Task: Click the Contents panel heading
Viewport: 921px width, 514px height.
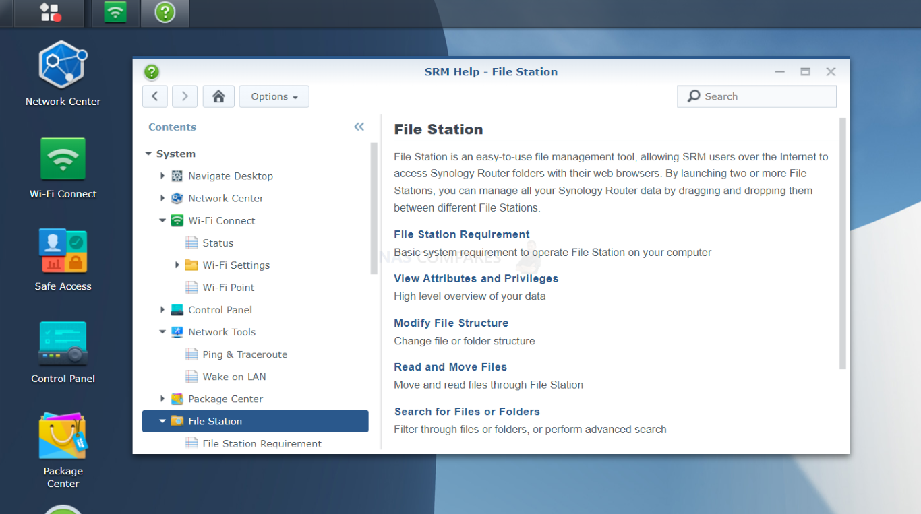Action: point(172,127)
